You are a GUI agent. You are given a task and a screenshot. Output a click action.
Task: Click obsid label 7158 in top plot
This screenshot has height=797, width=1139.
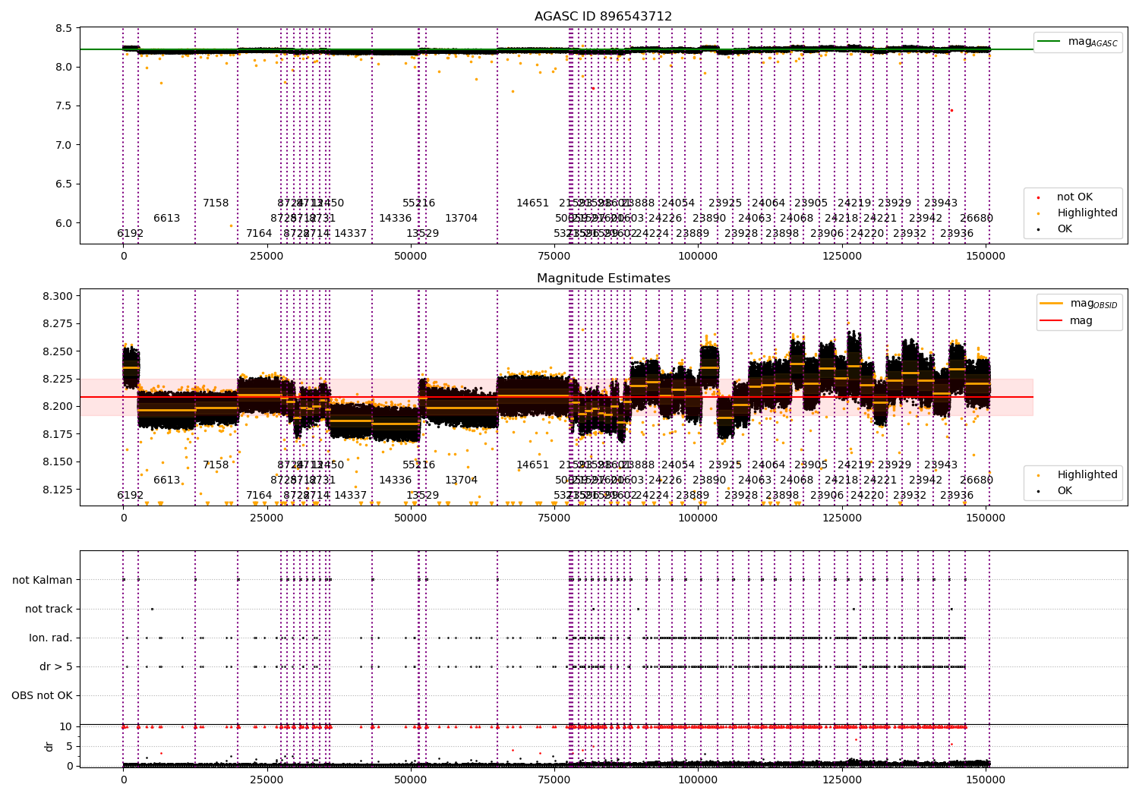[216, 203]
